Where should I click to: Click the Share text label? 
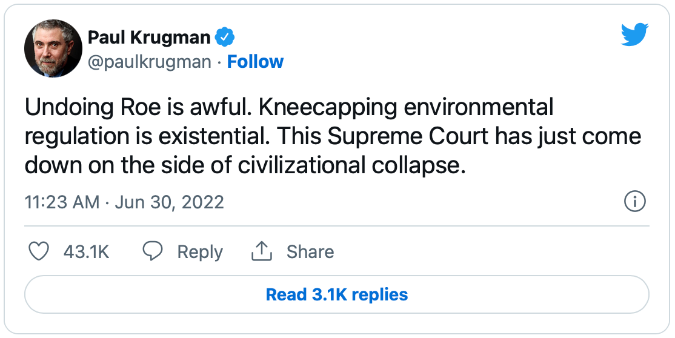310,252
